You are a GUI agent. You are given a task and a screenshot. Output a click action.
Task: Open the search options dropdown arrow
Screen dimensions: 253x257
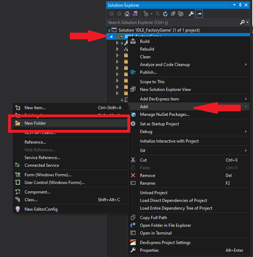tap(248, 22)
